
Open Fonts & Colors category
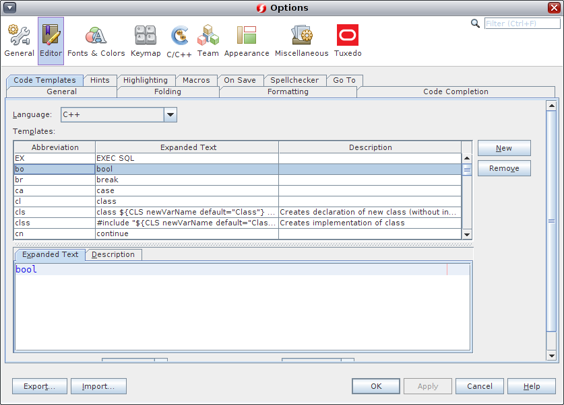pyautogui.click(x=96, y=41)
